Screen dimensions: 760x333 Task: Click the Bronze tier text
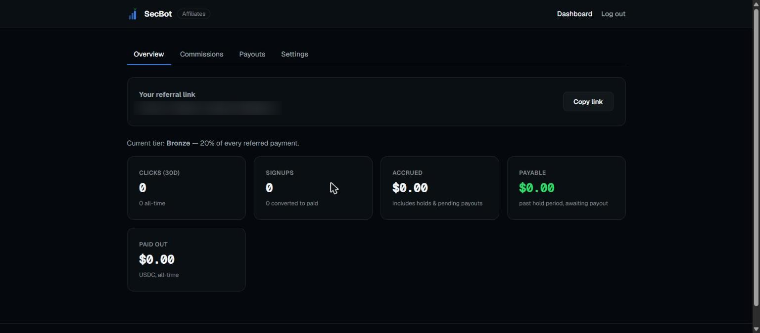(178, 143)
